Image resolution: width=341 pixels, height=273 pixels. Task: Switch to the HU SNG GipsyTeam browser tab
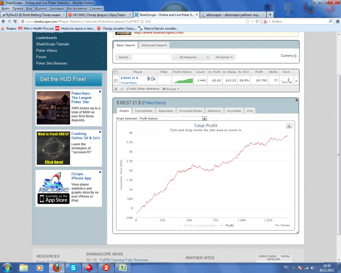point(100,15)
